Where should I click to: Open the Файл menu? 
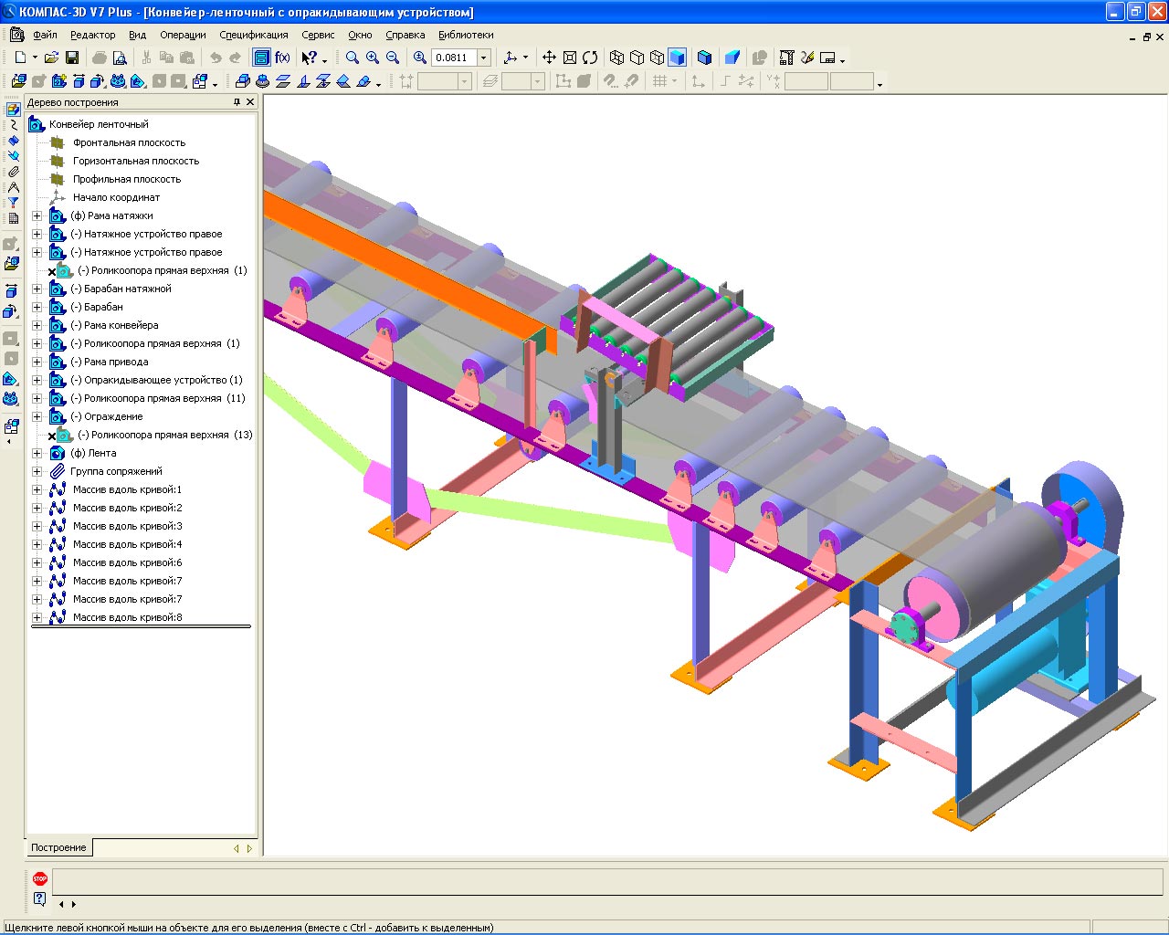pos(45,35)
